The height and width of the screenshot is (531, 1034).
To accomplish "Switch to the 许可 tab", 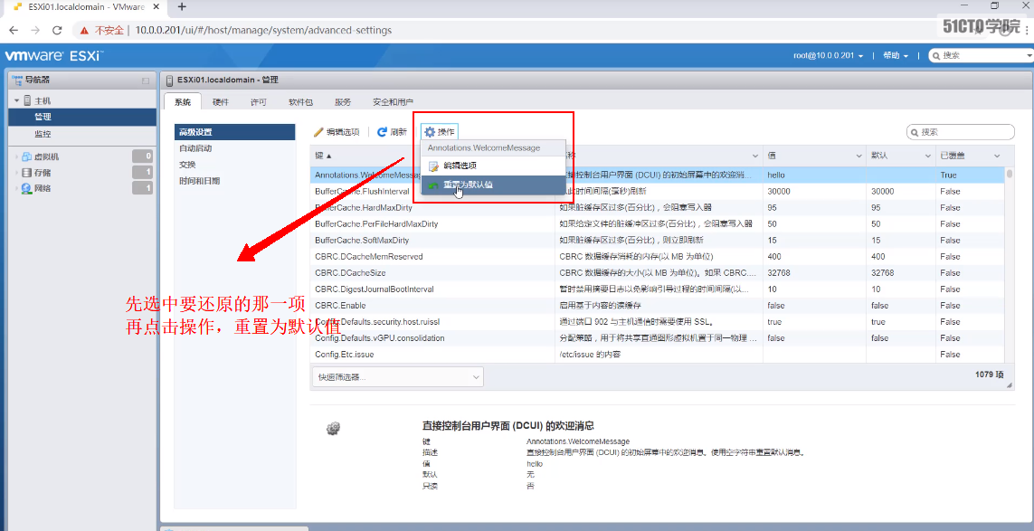I will tap(259, 102).
